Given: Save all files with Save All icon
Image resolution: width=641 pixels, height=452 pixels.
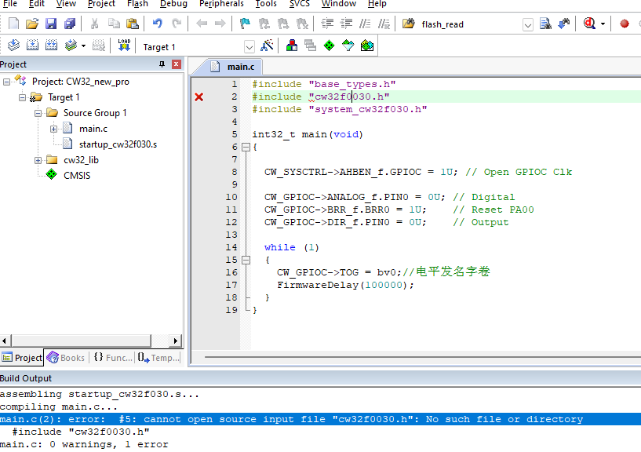Looking at the screenshot, I should pos(70,24).
